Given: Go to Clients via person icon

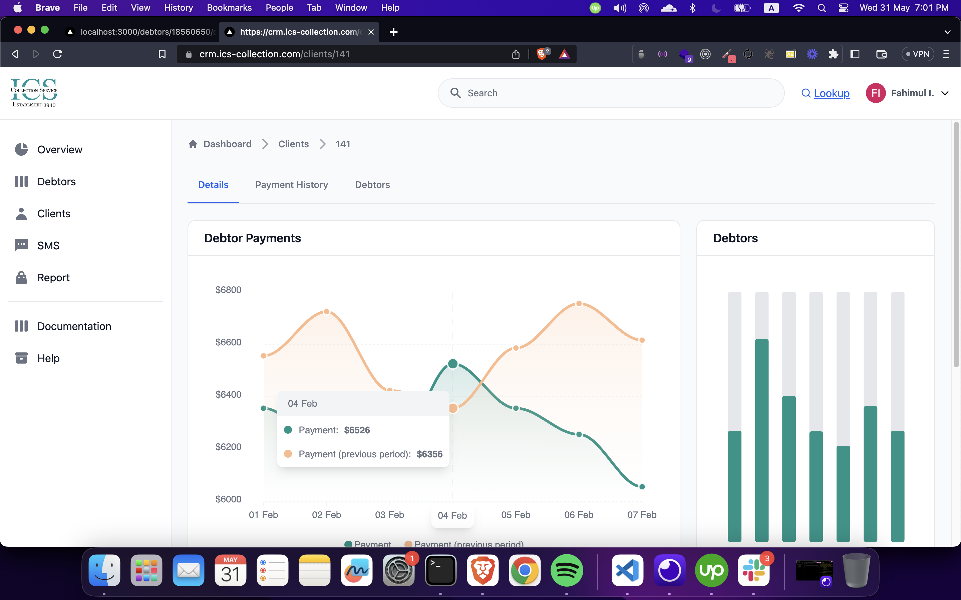Looking at the screenshot, I should click(x=21, y=213).
